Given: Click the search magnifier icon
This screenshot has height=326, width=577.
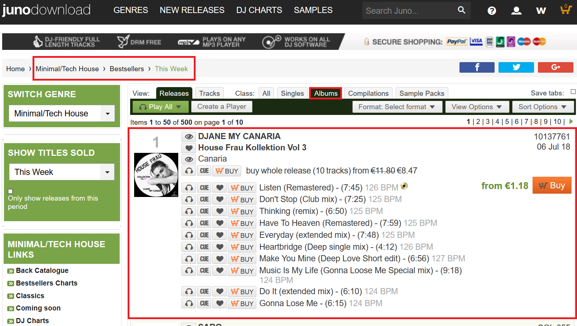Looking at the screenshot, I should [x=461, y=10].
